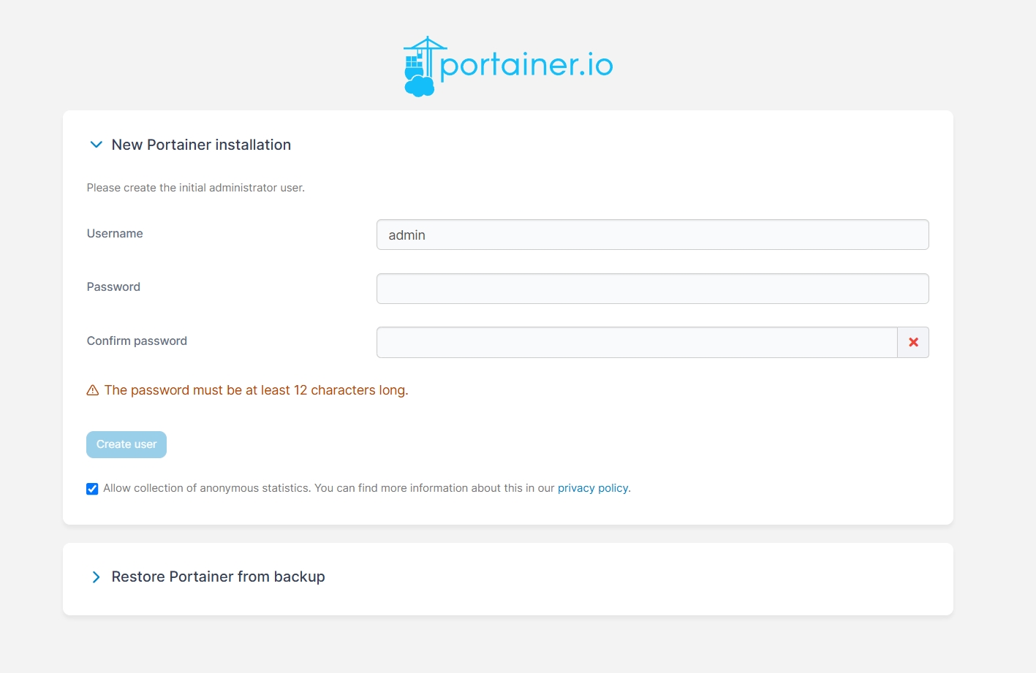1036x673 pixels.
Task: Click the Confirm password field label
Action: point(137,341)
